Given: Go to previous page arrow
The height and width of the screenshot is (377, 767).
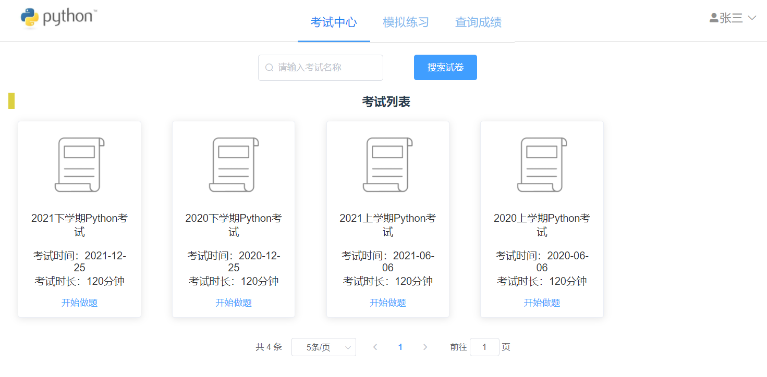Looking at the screenshot, I should coord(375,347).
